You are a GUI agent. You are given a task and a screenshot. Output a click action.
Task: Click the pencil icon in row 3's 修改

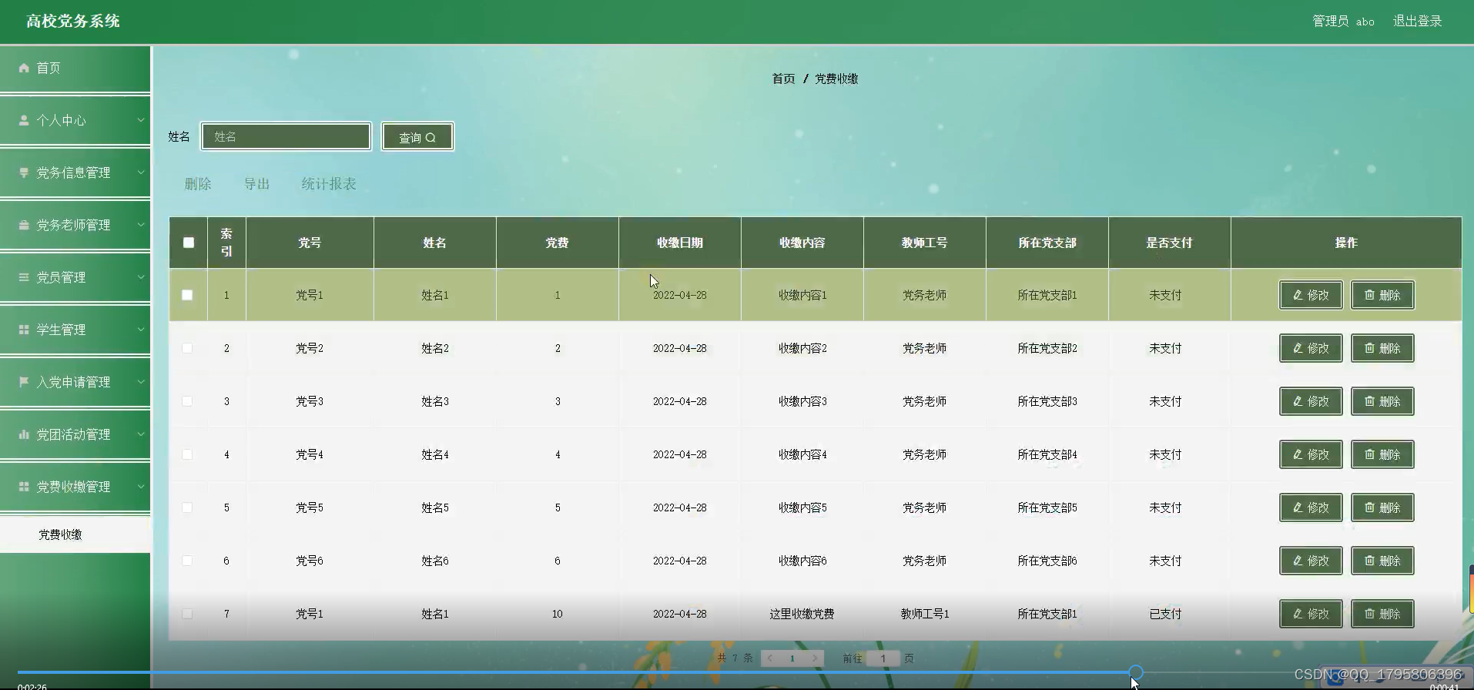click(x=1298, y=401)
